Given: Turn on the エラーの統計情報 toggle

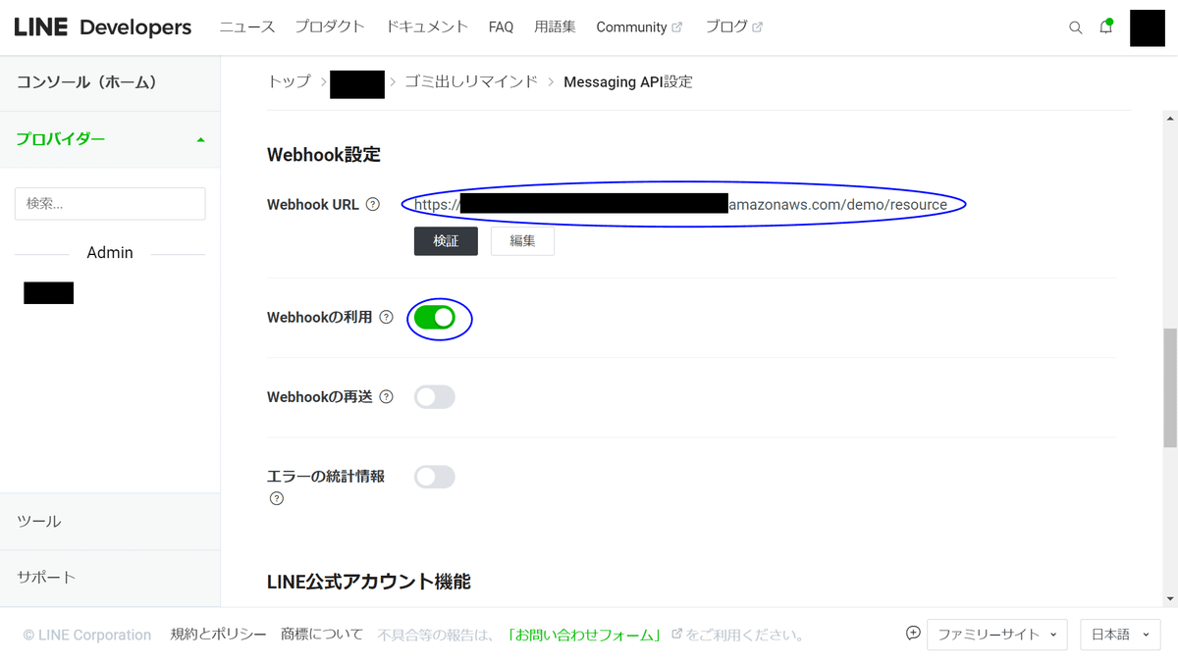Looking at the screenshot, I should (434, 476).
